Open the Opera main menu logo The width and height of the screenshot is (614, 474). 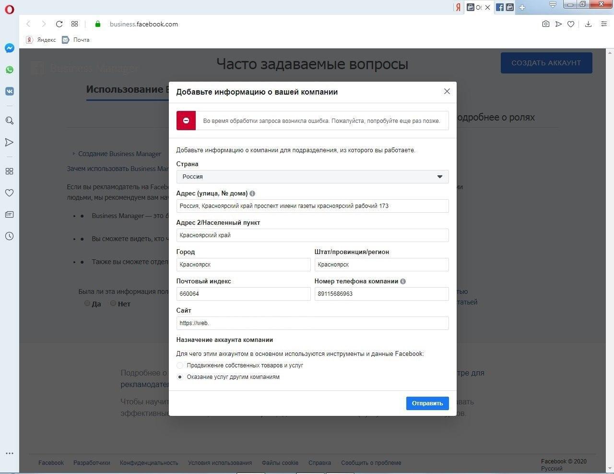(x=9, y=9)
